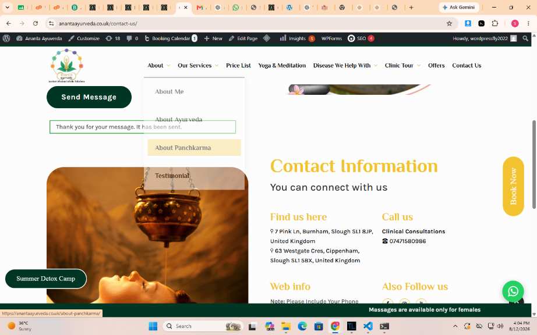Image resolution: width=537 pixels, height=335 pixels.
Task: Open WordPress logo menu in admin bar
Action: (6, 38)
